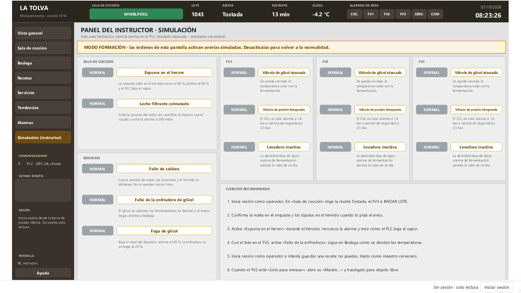Image resolution: width=521 pixels, height=293 pixels.
Task: Click the lote number 1043
Action: (x=197, y=14)
